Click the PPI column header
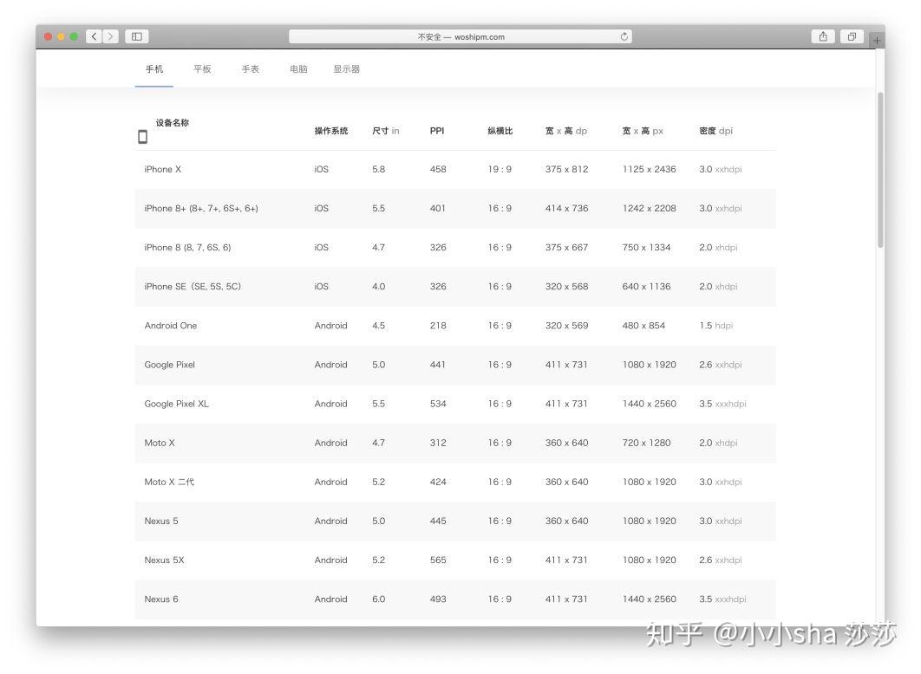The width and height of the screenshot is (921, 674). click(437, 131)
